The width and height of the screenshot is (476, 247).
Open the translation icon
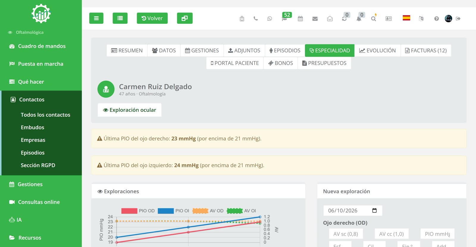[x=421, y=18]
